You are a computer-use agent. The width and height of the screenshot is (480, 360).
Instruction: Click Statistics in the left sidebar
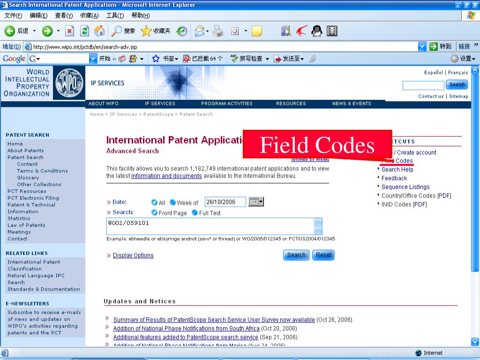(19, 218)
